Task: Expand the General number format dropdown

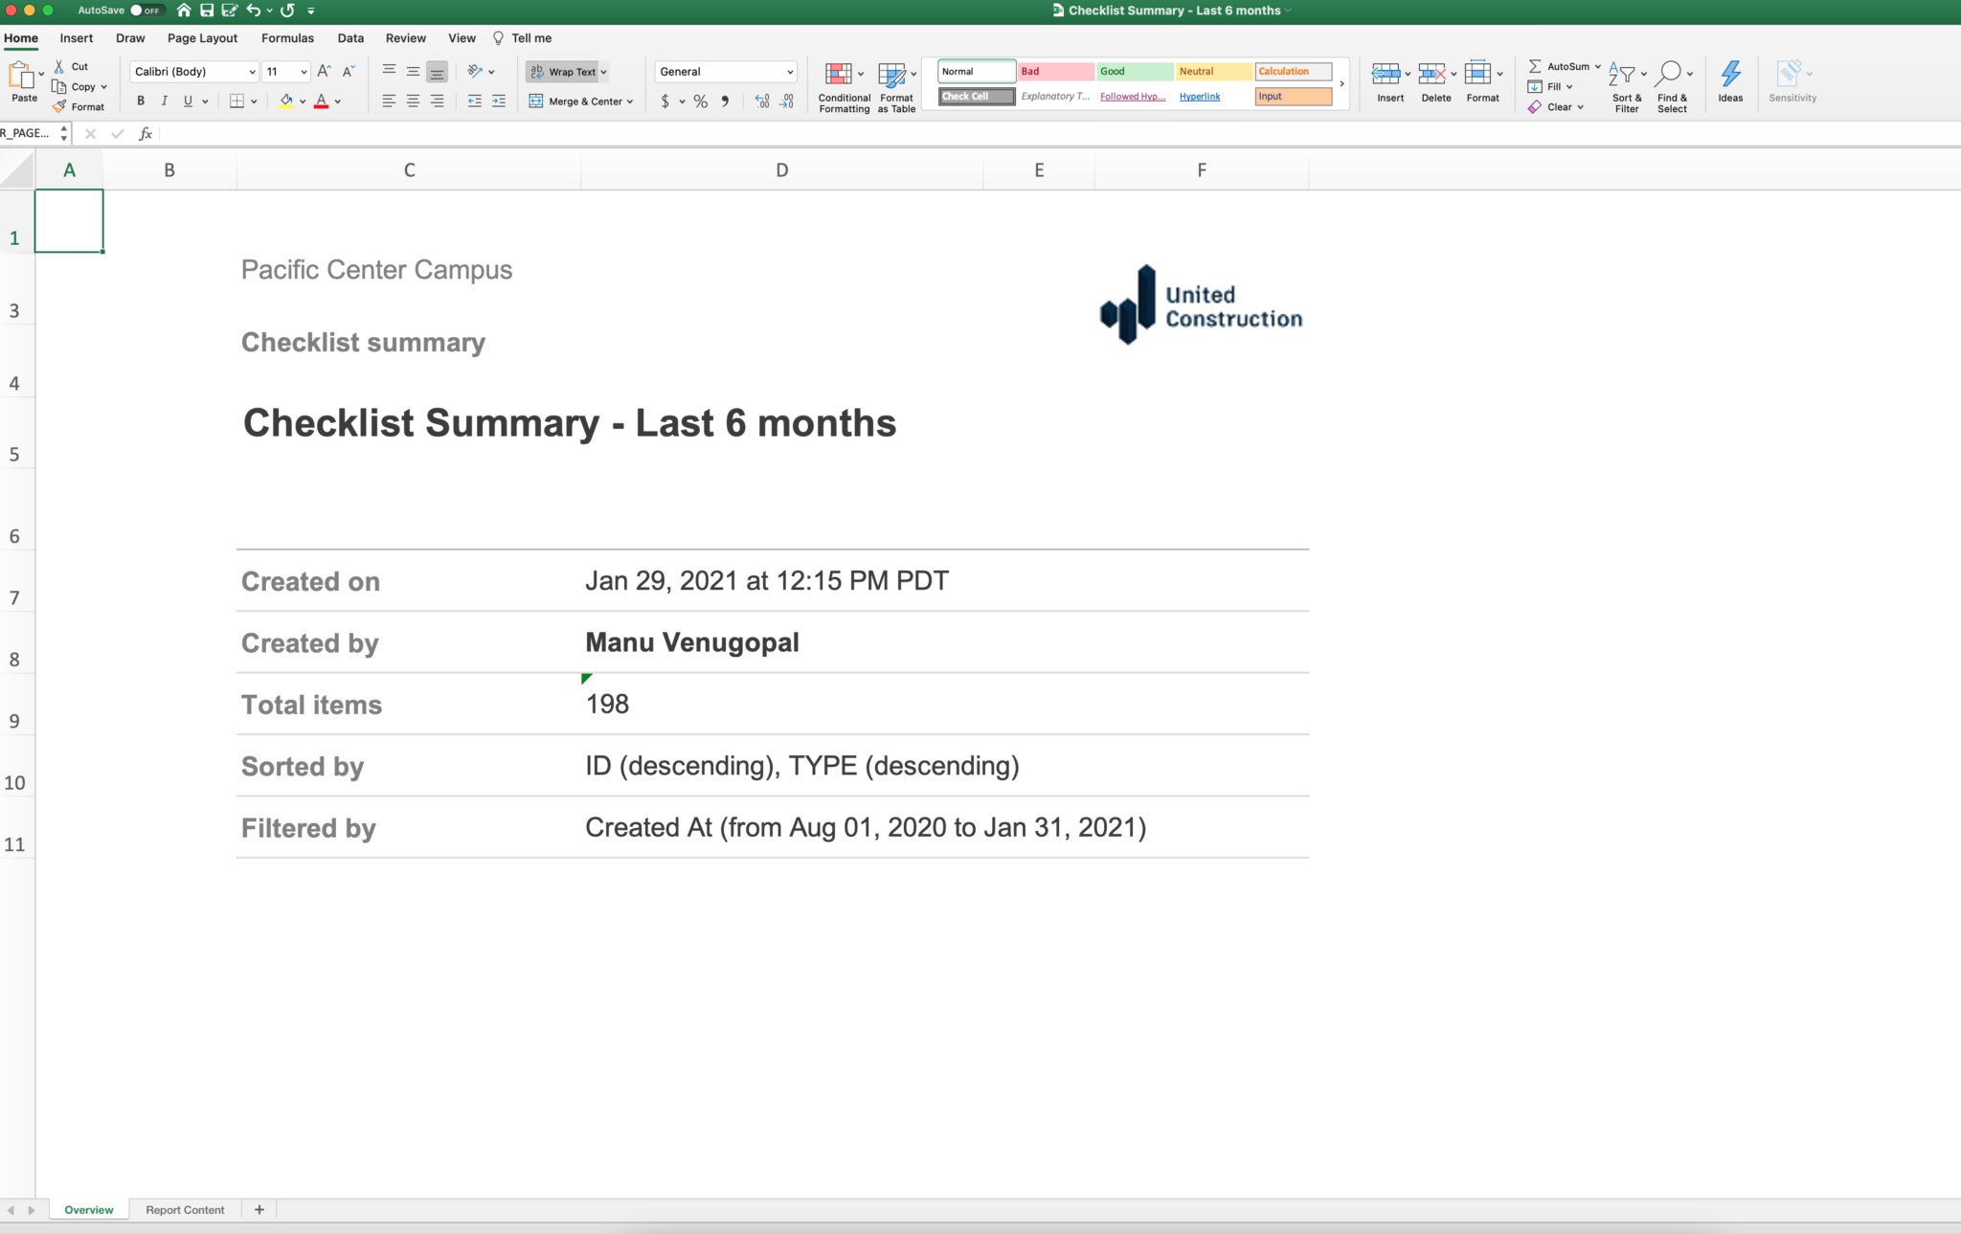Action: pyautogui.click(x=790, y=72)
